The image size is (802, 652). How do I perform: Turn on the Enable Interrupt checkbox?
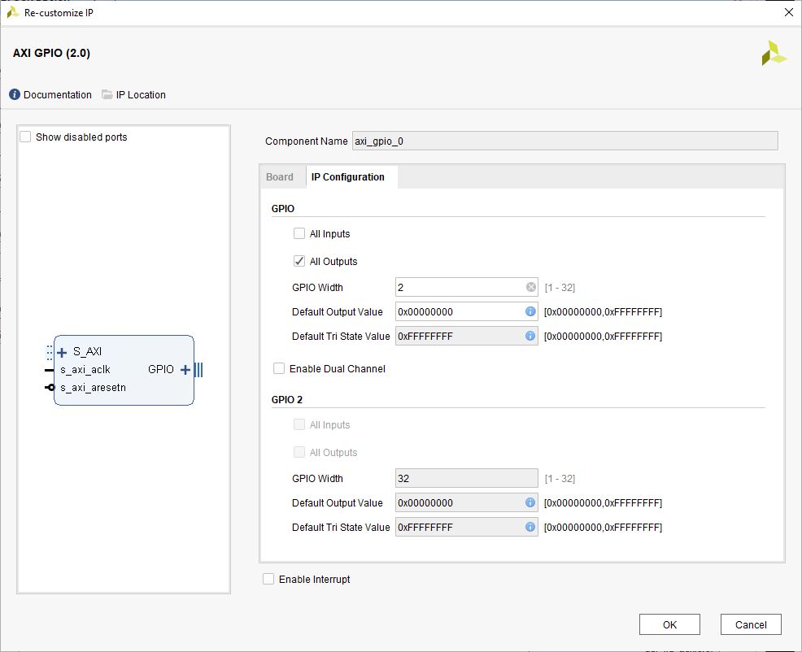(x=268, y=579)
